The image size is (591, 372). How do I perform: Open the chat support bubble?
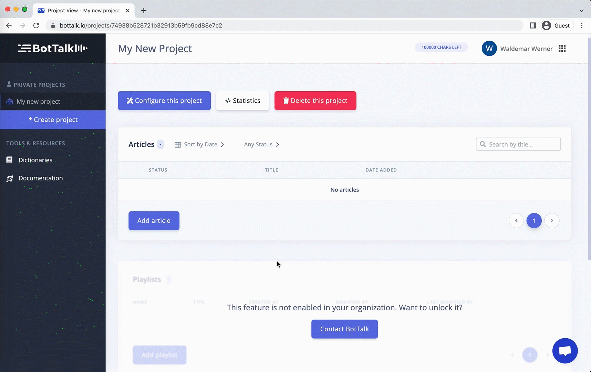pyautogui.click(x=565, y=351)
